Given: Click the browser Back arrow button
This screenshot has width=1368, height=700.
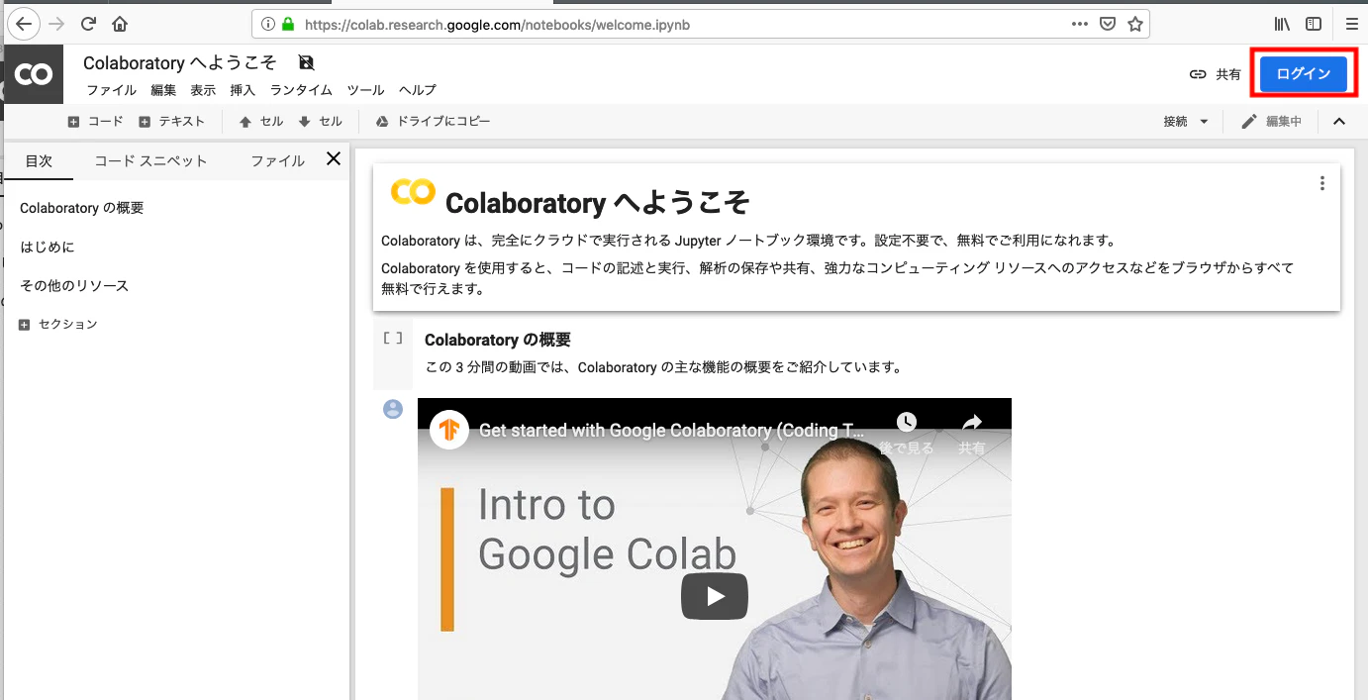Looking at the screenshot, I should pos(24,23).
